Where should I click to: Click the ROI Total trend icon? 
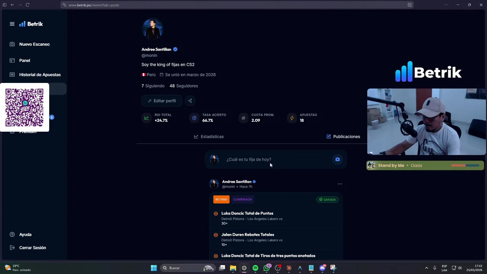pyautogui.click(x=146, y=118)
